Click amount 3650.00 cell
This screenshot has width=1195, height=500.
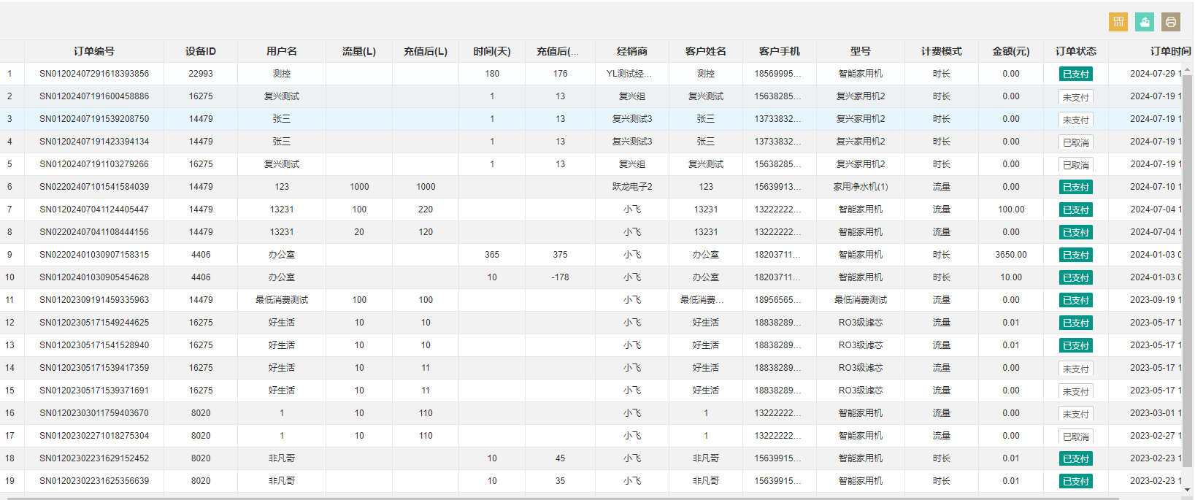click(1011, 255)
